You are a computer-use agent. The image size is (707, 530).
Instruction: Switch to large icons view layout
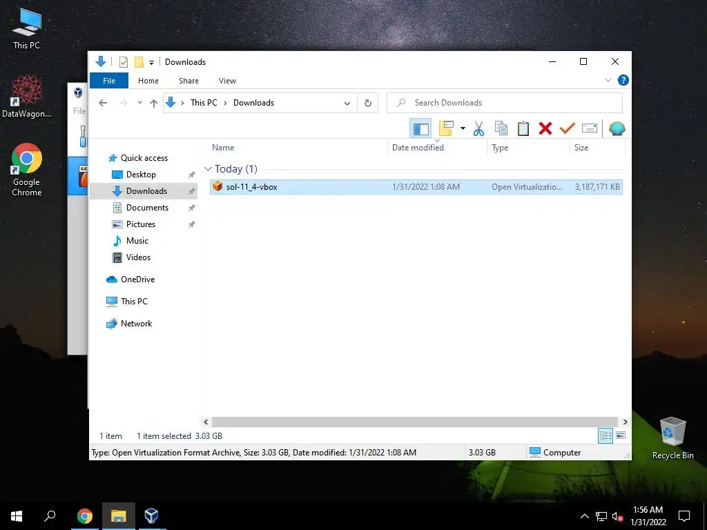(x=621, y=435)
